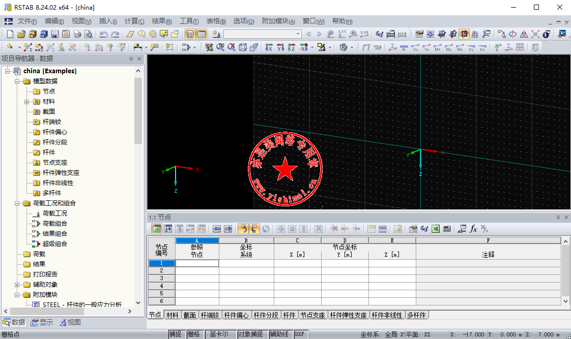The image size is (571, 339).
Task: Click the mirror tool icon
Action: pyautogui.click(x=524, y=34)
